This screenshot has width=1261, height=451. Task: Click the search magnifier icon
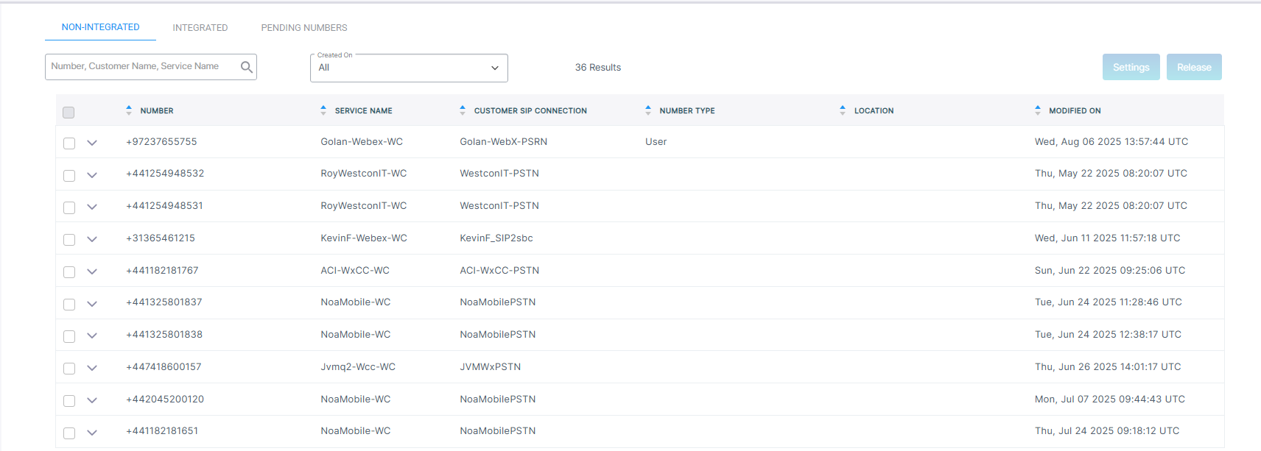click(247, 67)
